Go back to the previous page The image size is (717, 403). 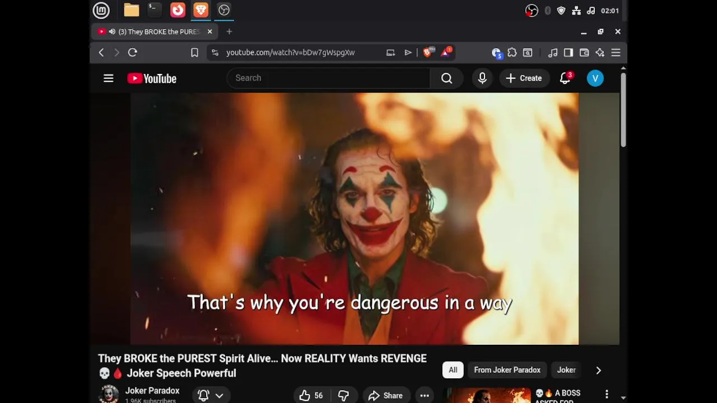tap(101, 53)
